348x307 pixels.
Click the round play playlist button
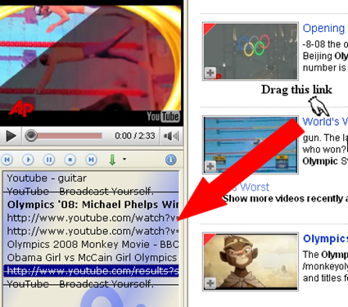[28, 160]
